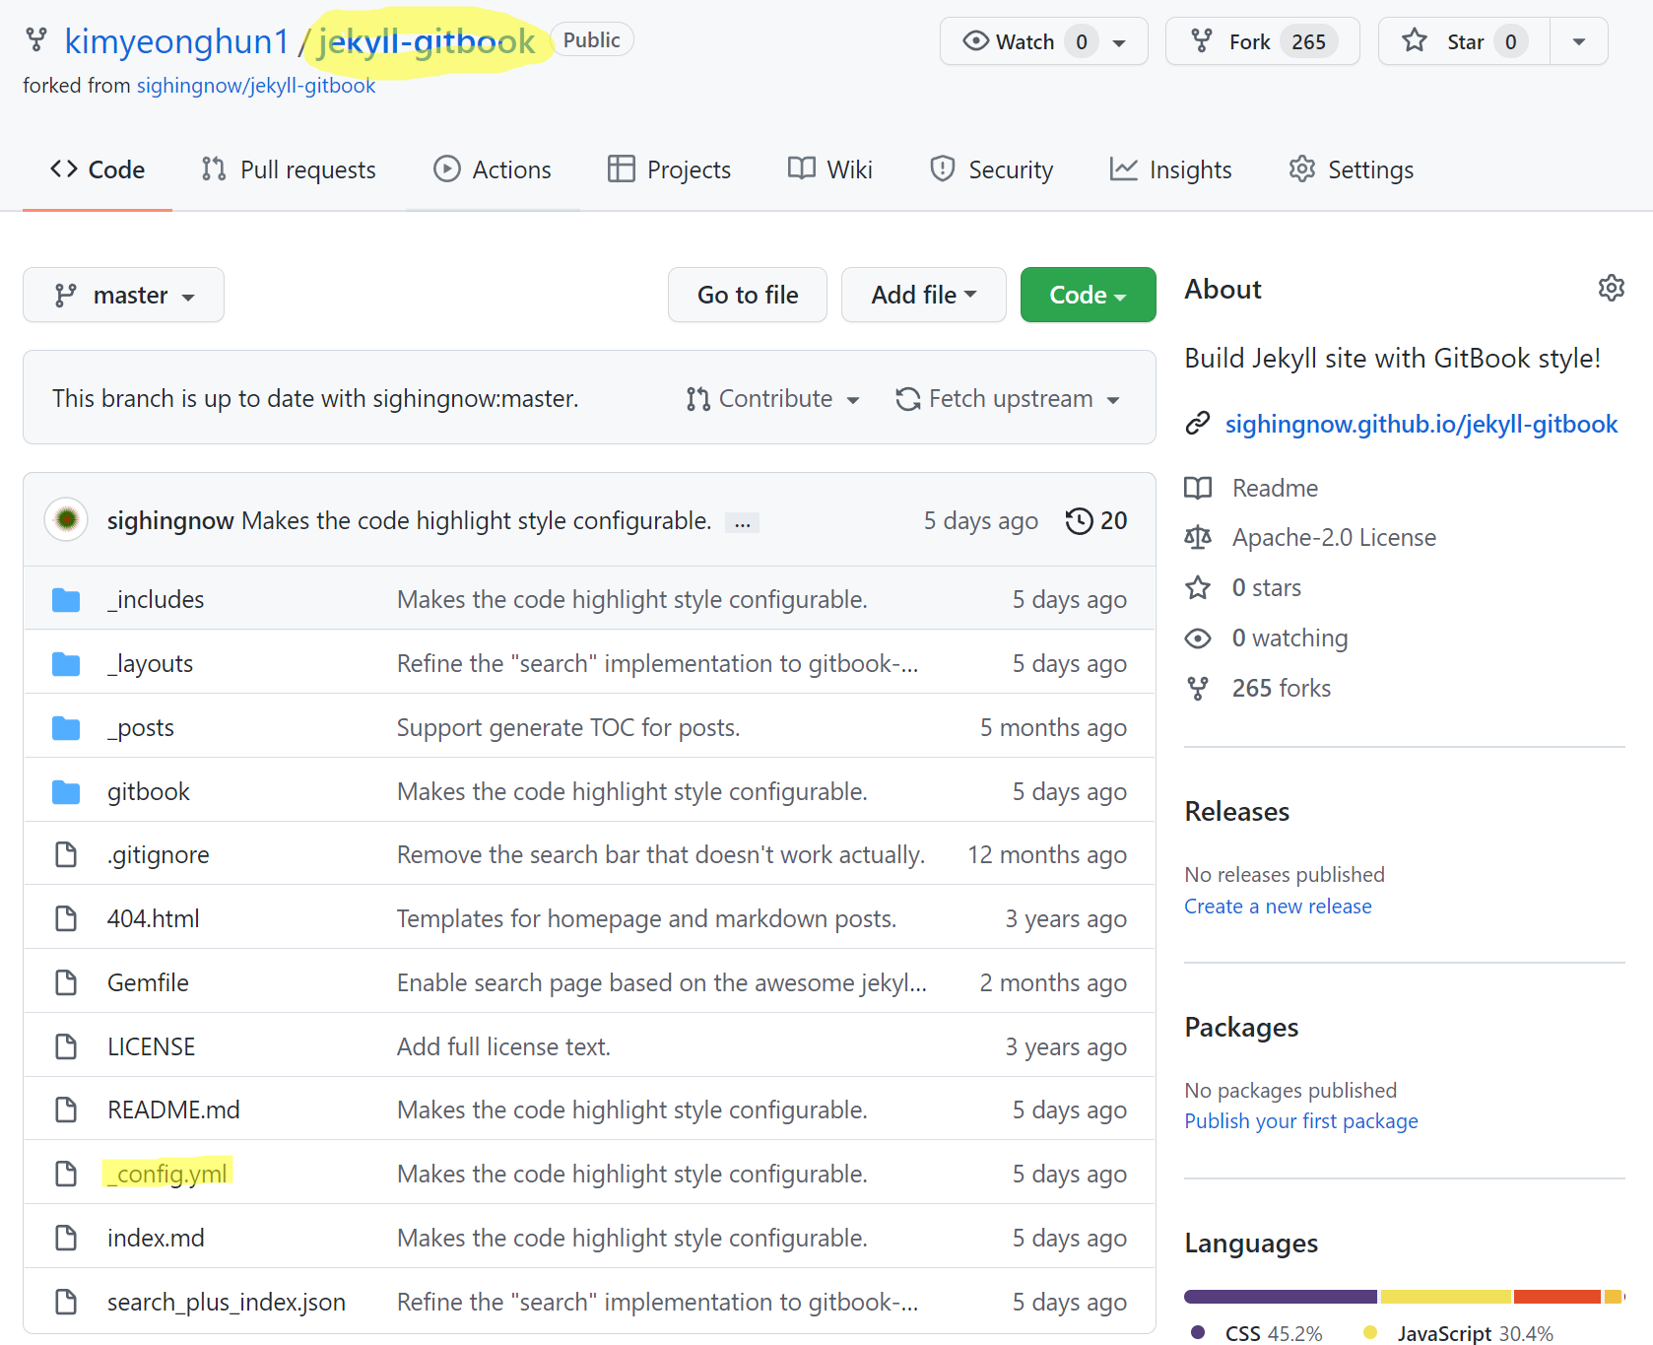Open the Insights tab
Image resolution: width=1653 pixels, height=1345 pixels.
coord(1171,169)
